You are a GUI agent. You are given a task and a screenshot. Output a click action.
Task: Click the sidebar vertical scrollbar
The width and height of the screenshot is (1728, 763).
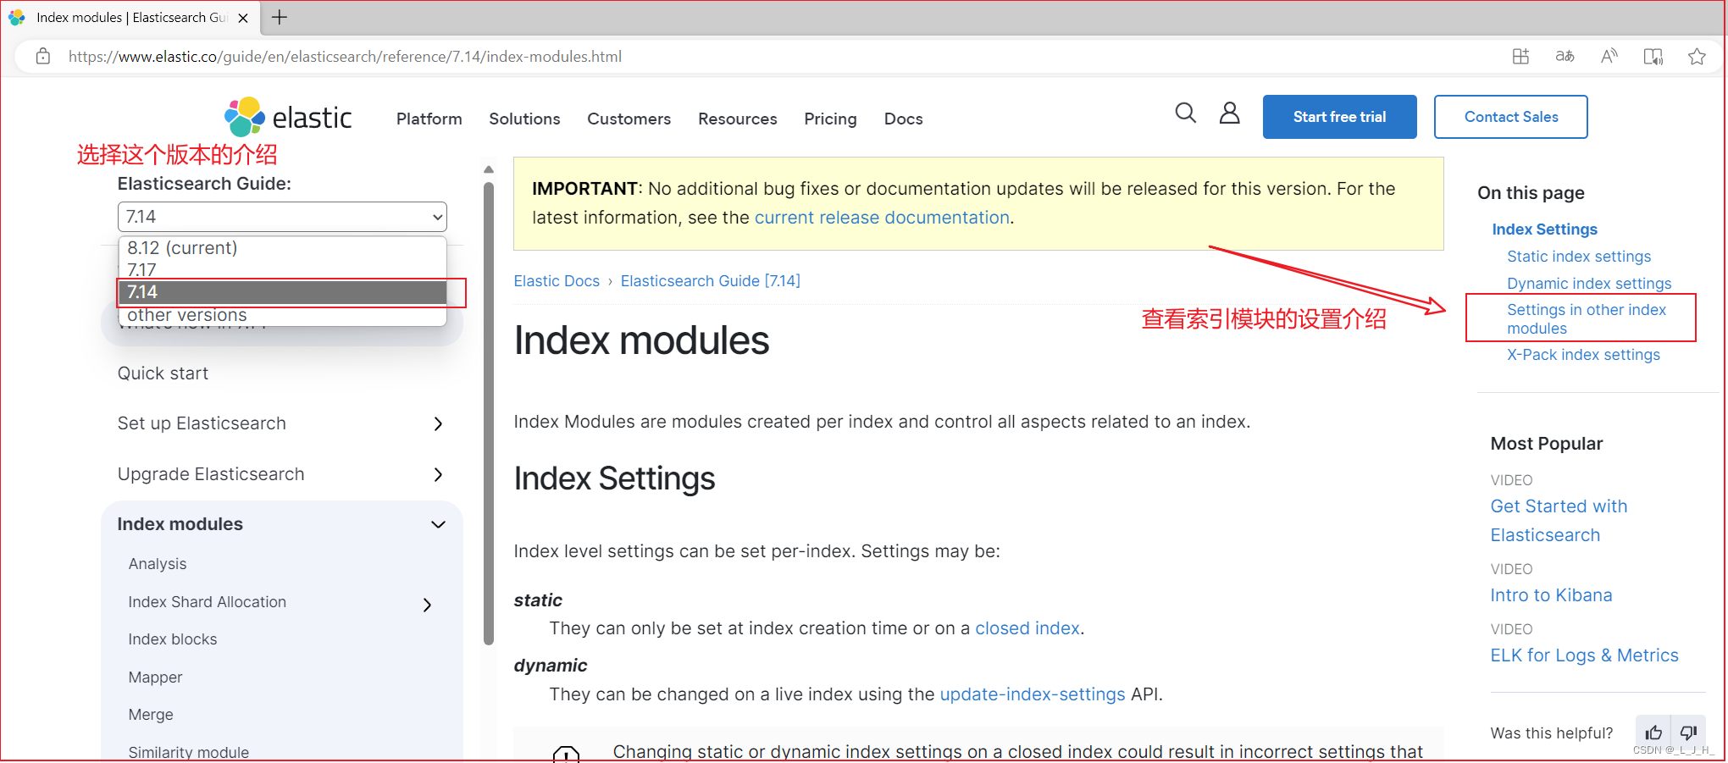[489, 412]
